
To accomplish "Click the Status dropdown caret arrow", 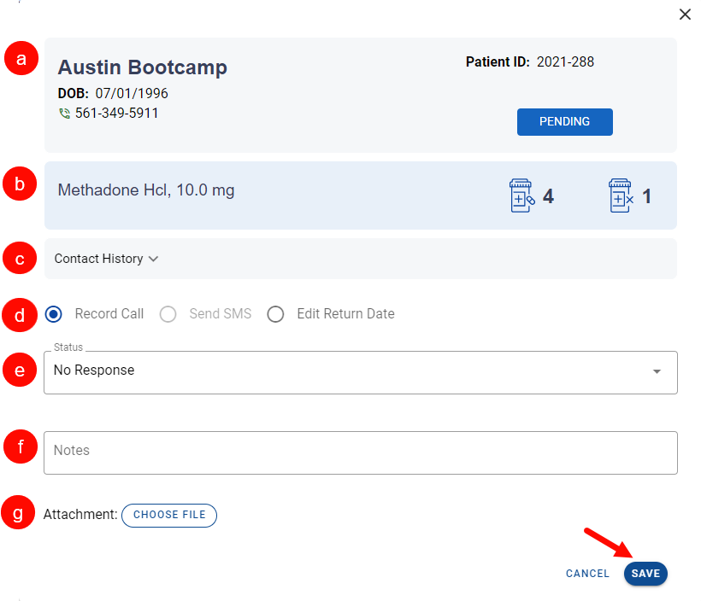I will pos(657,372).
